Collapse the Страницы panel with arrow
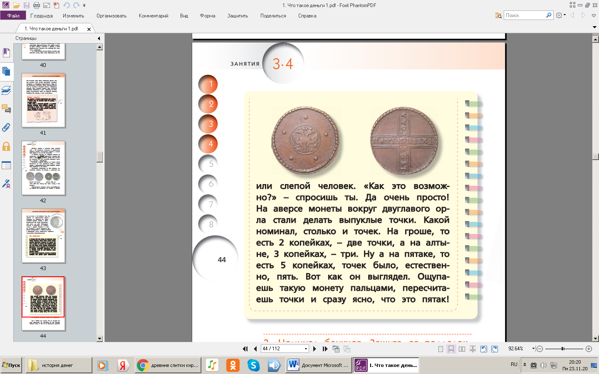599x374 pixels. point(99,38)
